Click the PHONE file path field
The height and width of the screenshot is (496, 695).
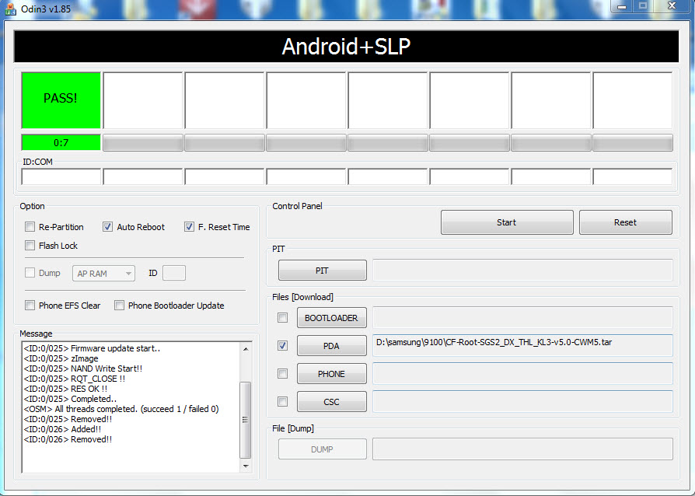pyautogui.click(x=522, y=373)
